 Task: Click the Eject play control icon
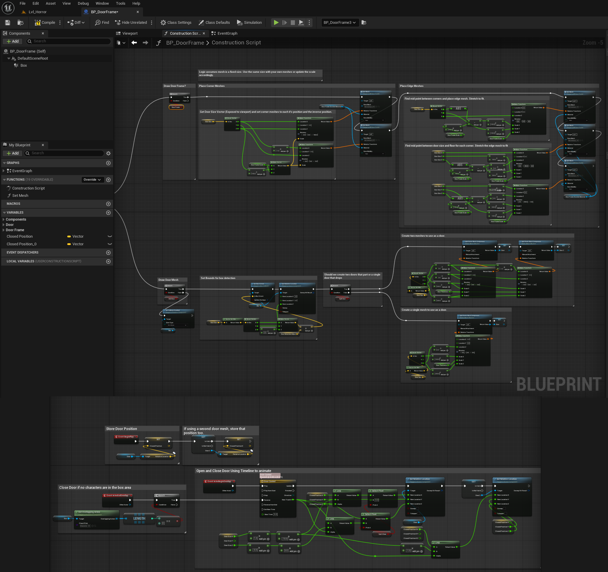pos(301,22)
